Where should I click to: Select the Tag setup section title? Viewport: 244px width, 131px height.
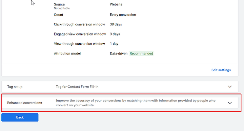[x=15, y=87]
